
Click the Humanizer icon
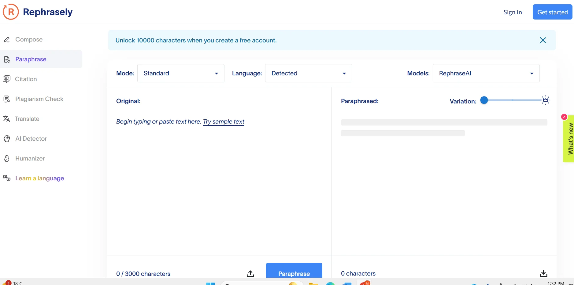point(7,159)
